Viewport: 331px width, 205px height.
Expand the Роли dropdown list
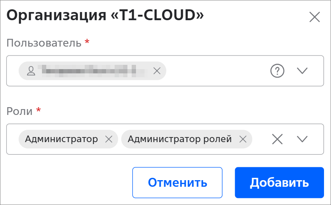pyautogui.click(x=302, y=139)
